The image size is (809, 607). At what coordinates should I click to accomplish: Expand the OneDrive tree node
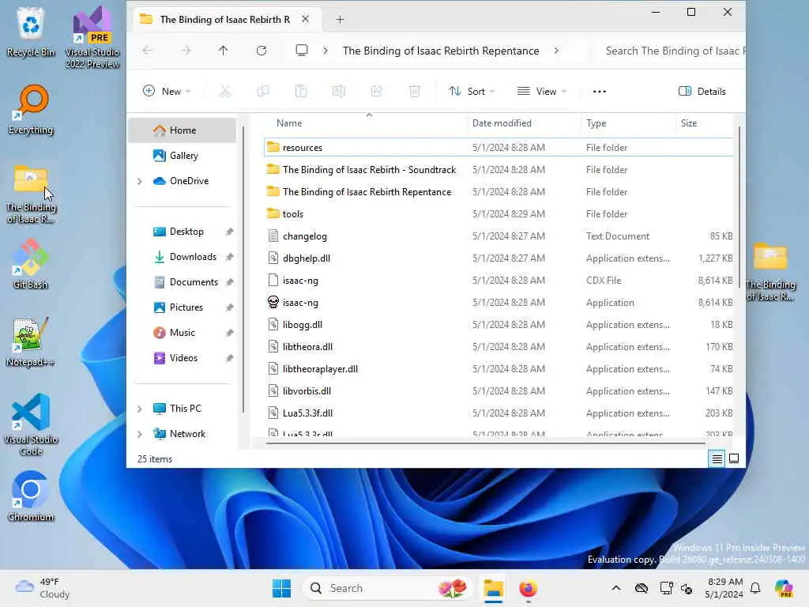tap(139, 181)
